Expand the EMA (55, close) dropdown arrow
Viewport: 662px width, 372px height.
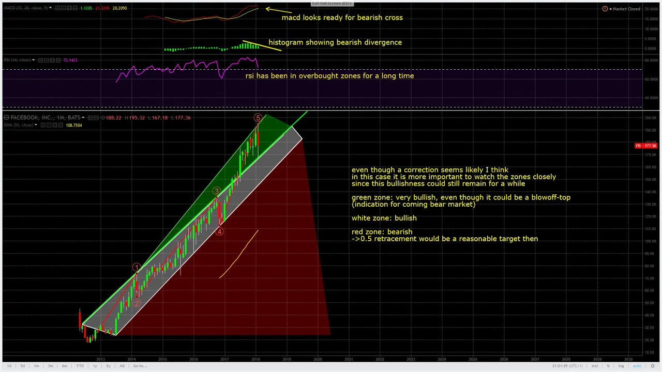[36, 125]
